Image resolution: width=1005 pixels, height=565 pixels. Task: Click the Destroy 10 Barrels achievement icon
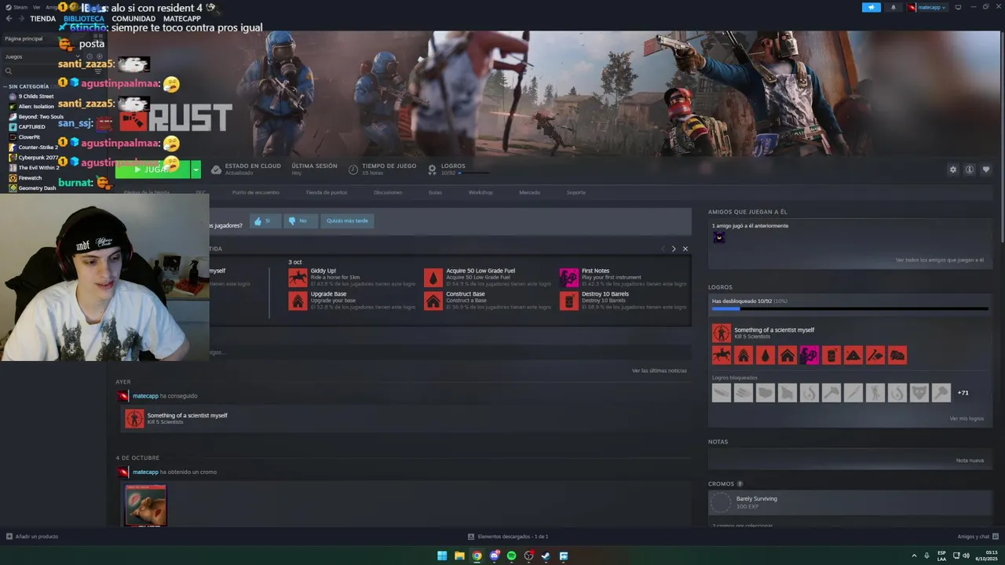click(569, 301)
